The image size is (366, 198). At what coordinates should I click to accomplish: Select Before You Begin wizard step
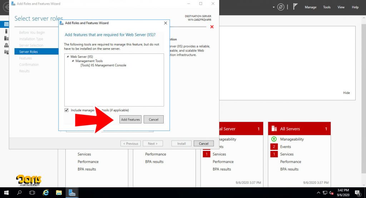(32, 32)
